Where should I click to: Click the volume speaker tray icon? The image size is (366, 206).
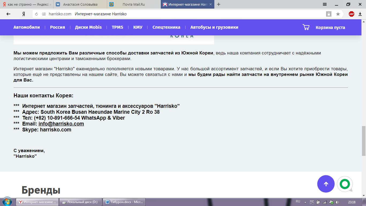click(338, 202)
